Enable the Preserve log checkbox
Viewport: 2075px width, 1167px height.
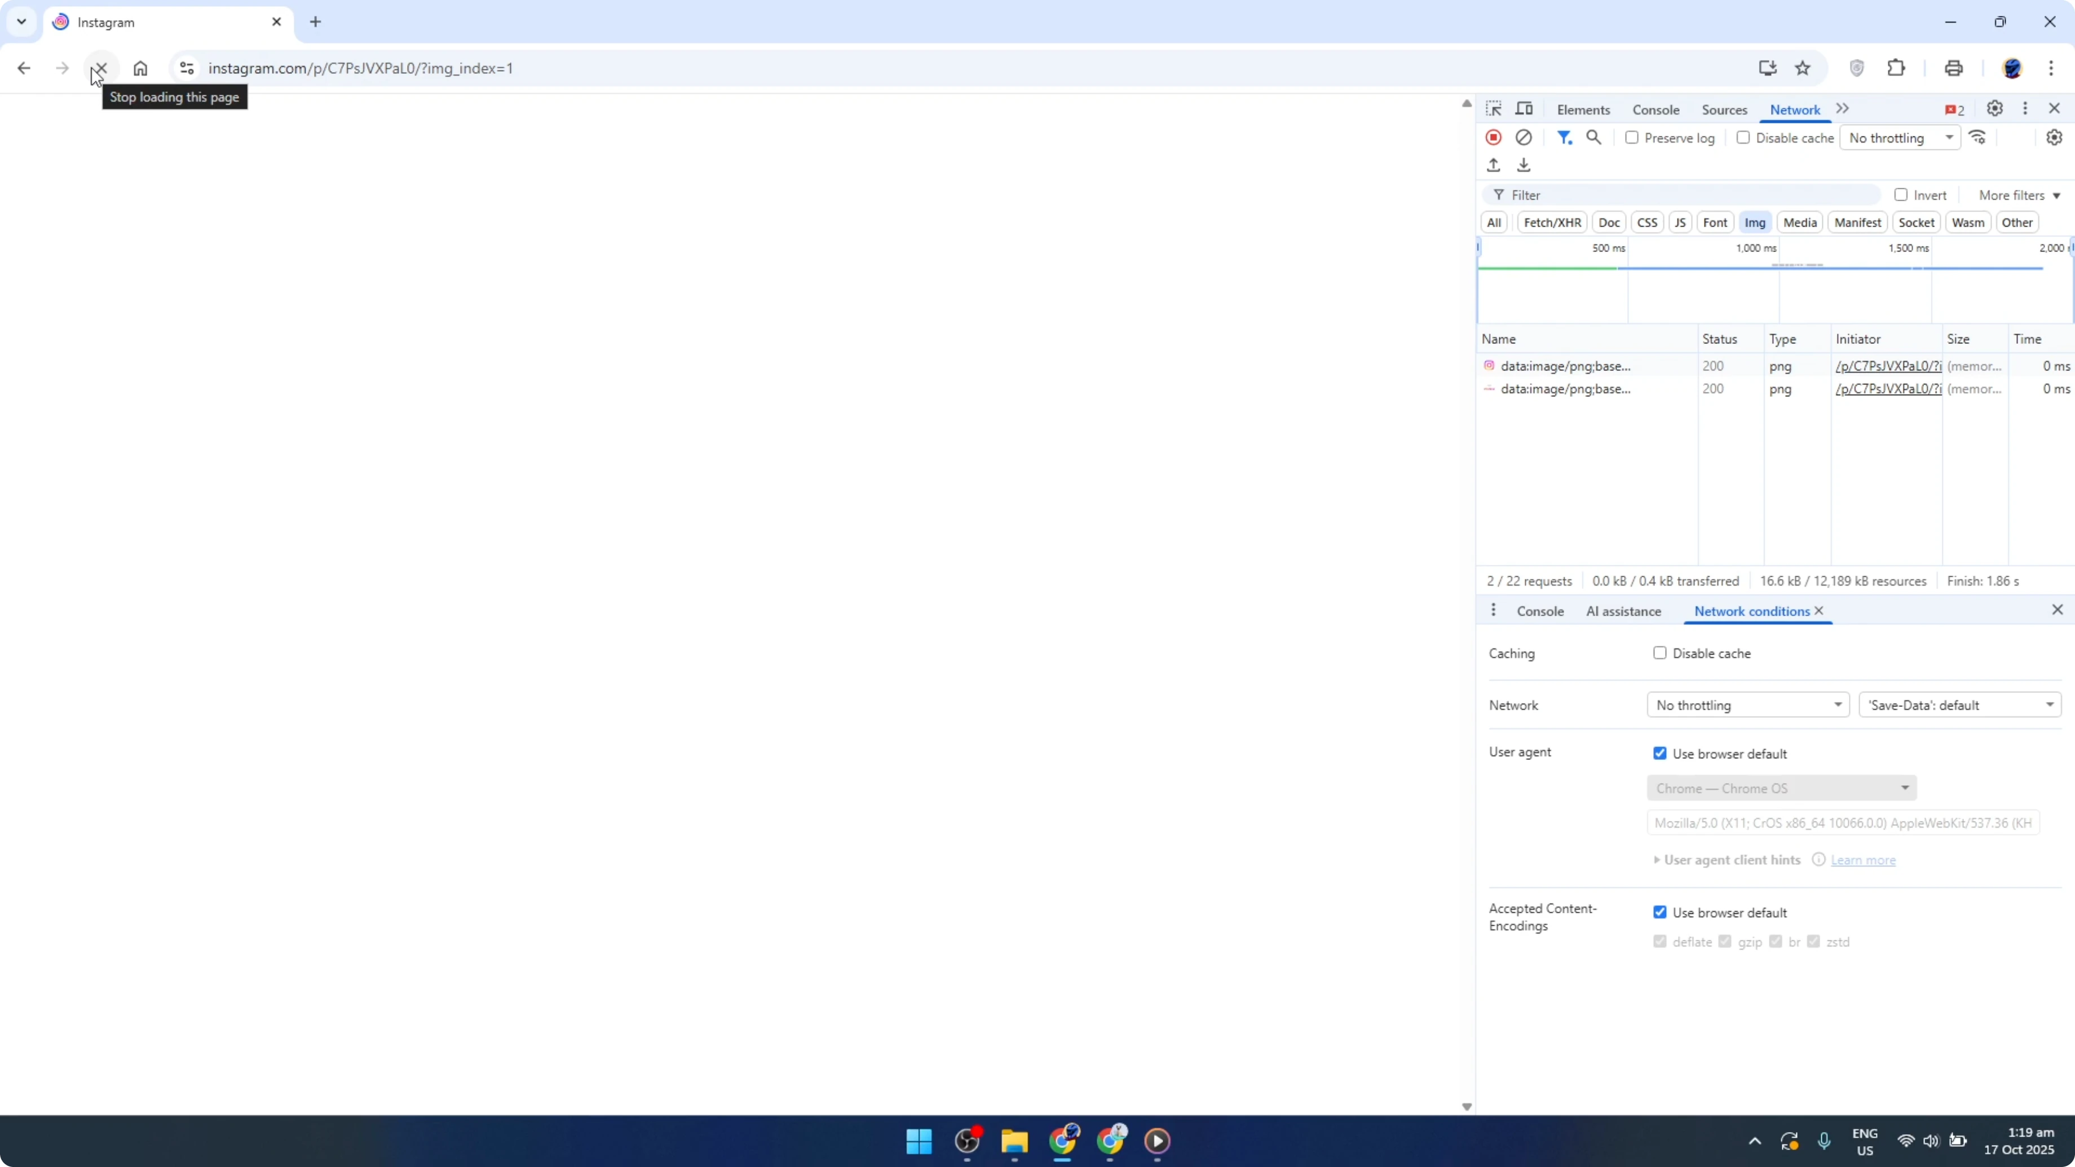click(x=1633, y=137)
